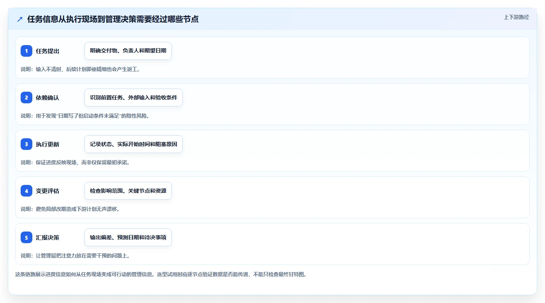The width and height of the screenshot is (545, 303).
Task: Click the 任务提出 step title
Action: point(48,51)
